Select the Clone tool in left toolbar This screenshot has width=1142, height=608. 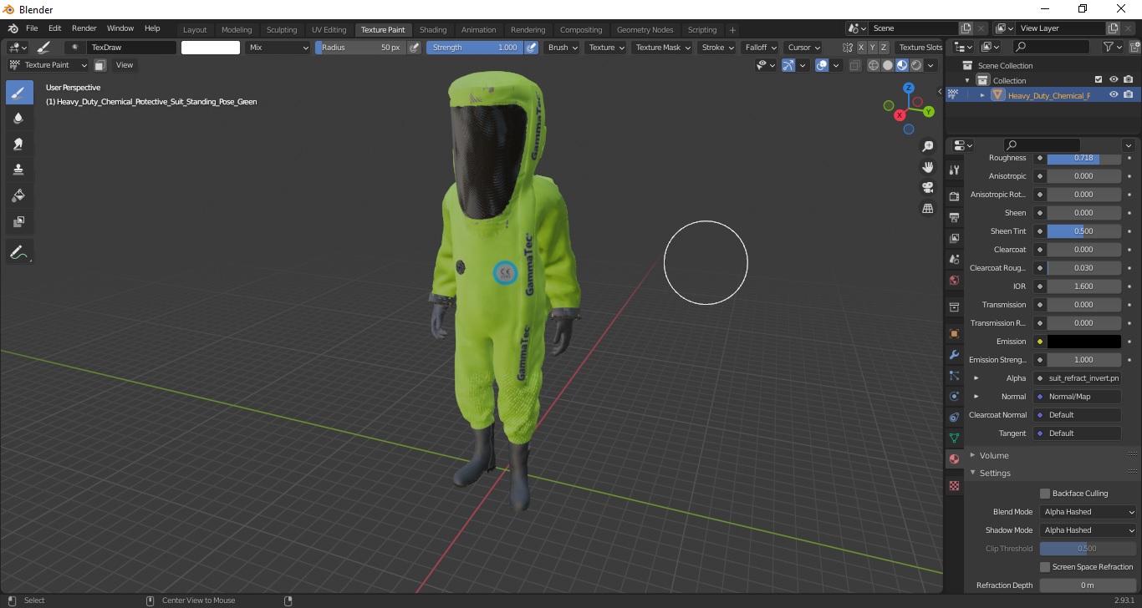coord(19,170)
